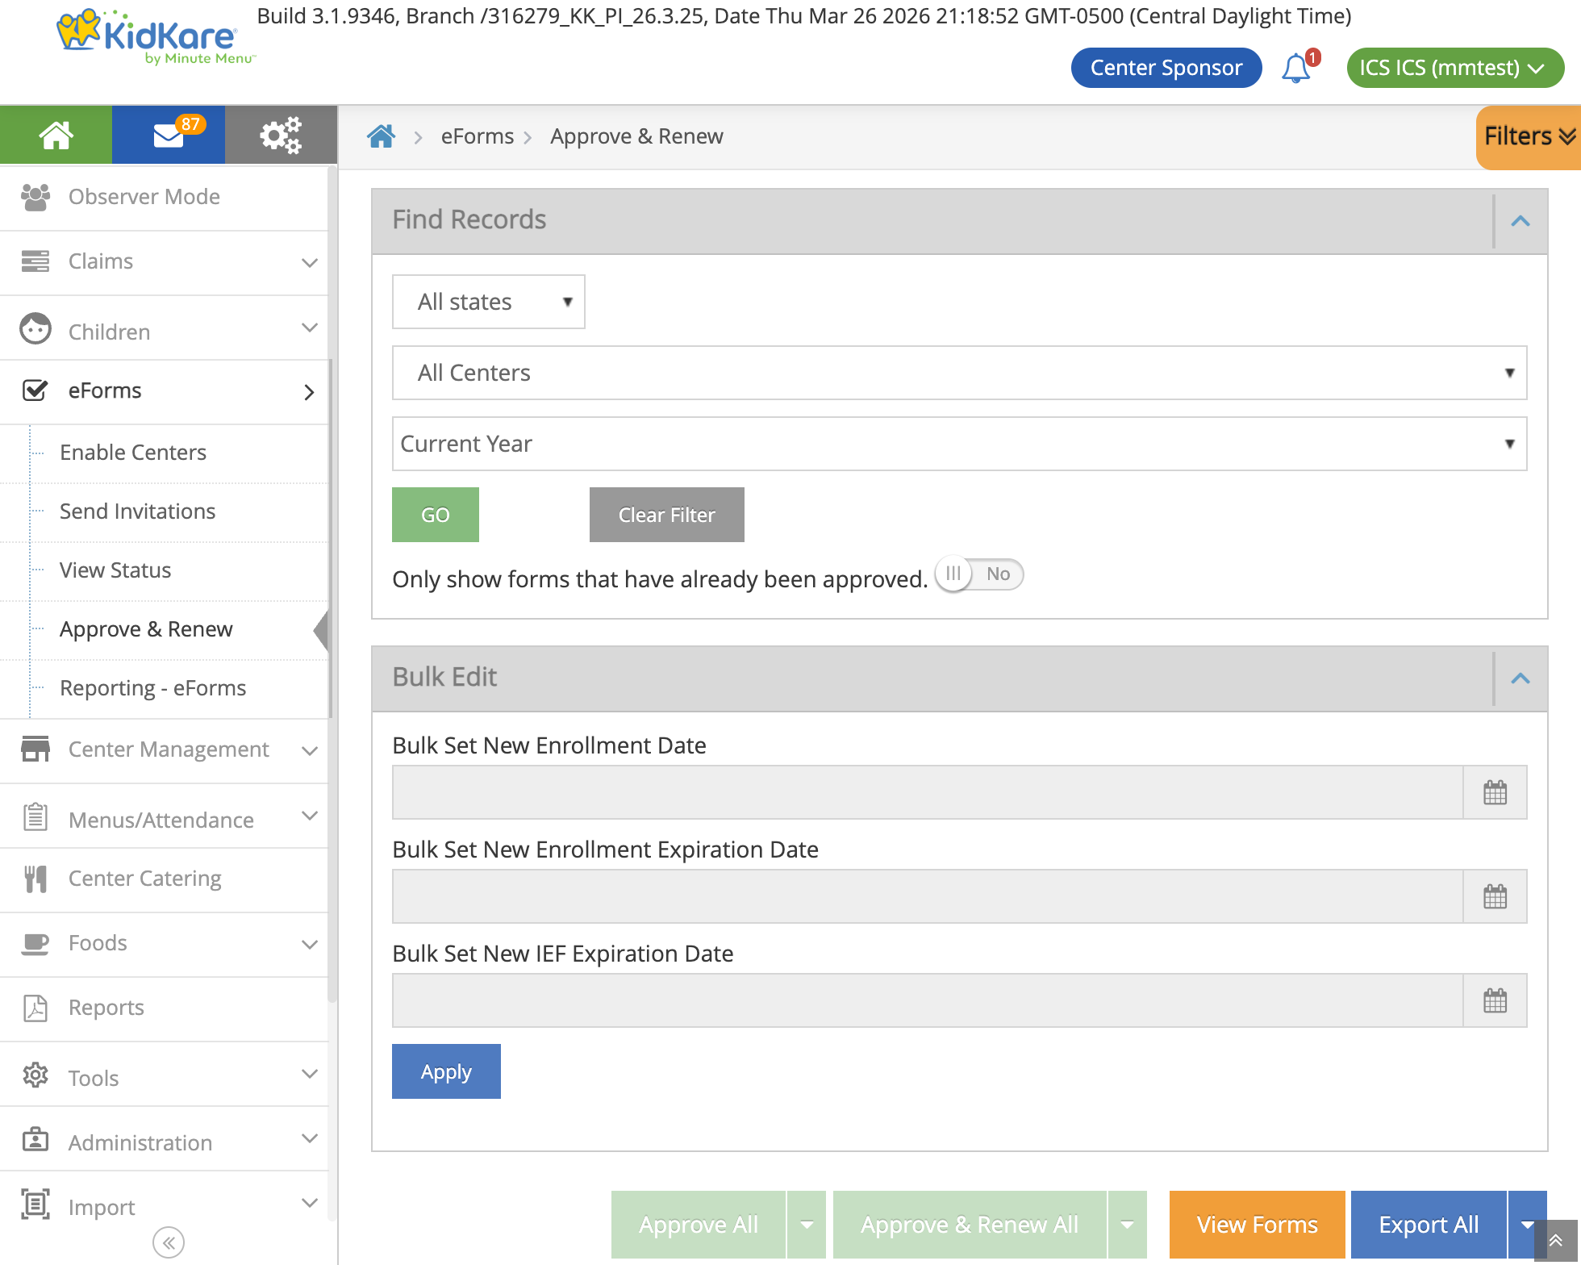Click the Bulk Set New IEF Expiration Date field
Viewport: 1581px width, 1265px height.
pyautogui.click(x=928, y=1000)
